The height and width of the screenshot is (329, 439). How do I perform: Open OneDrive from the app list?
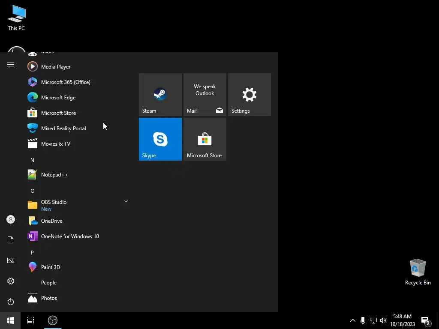pyautogui.click(x=78, y=221)
